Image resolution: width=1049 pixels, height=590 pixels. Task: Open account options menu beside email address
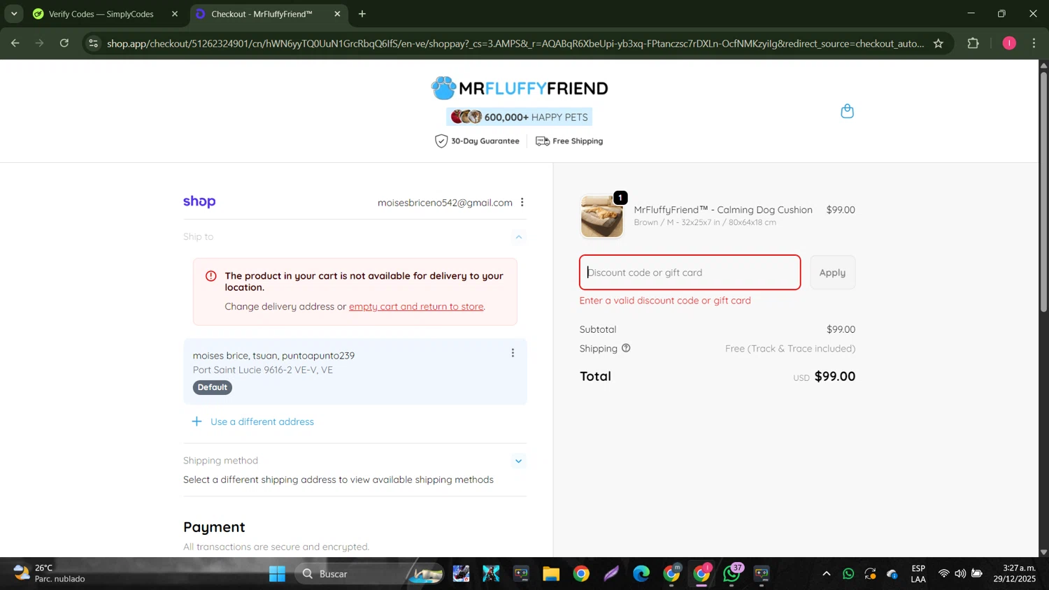(522, 202)
